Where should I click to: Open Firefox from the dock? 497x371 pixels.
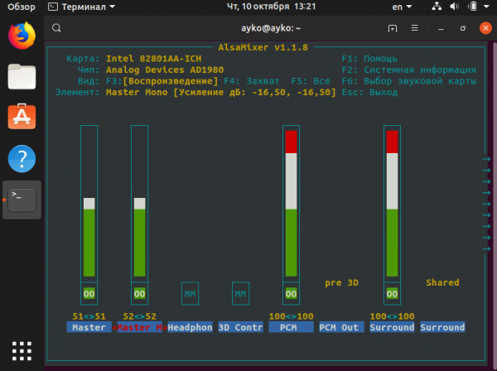(x=22, y=36)
